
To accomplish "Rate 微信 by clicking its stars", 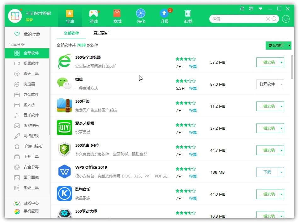I will pos(185,81).
